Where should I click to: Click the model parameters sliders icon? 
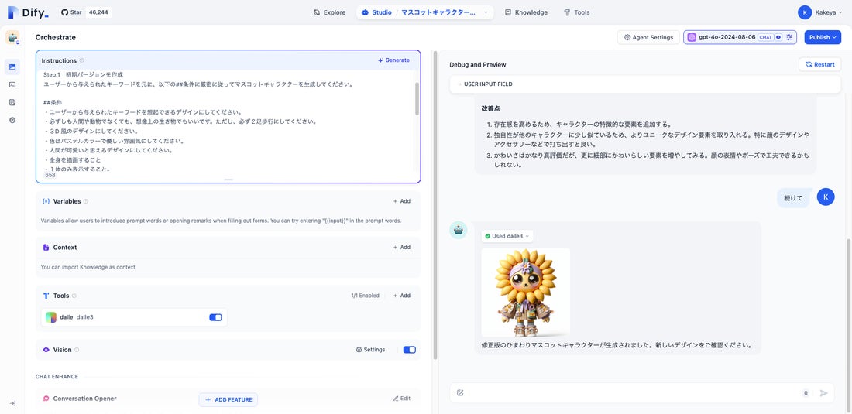[789, 37]
